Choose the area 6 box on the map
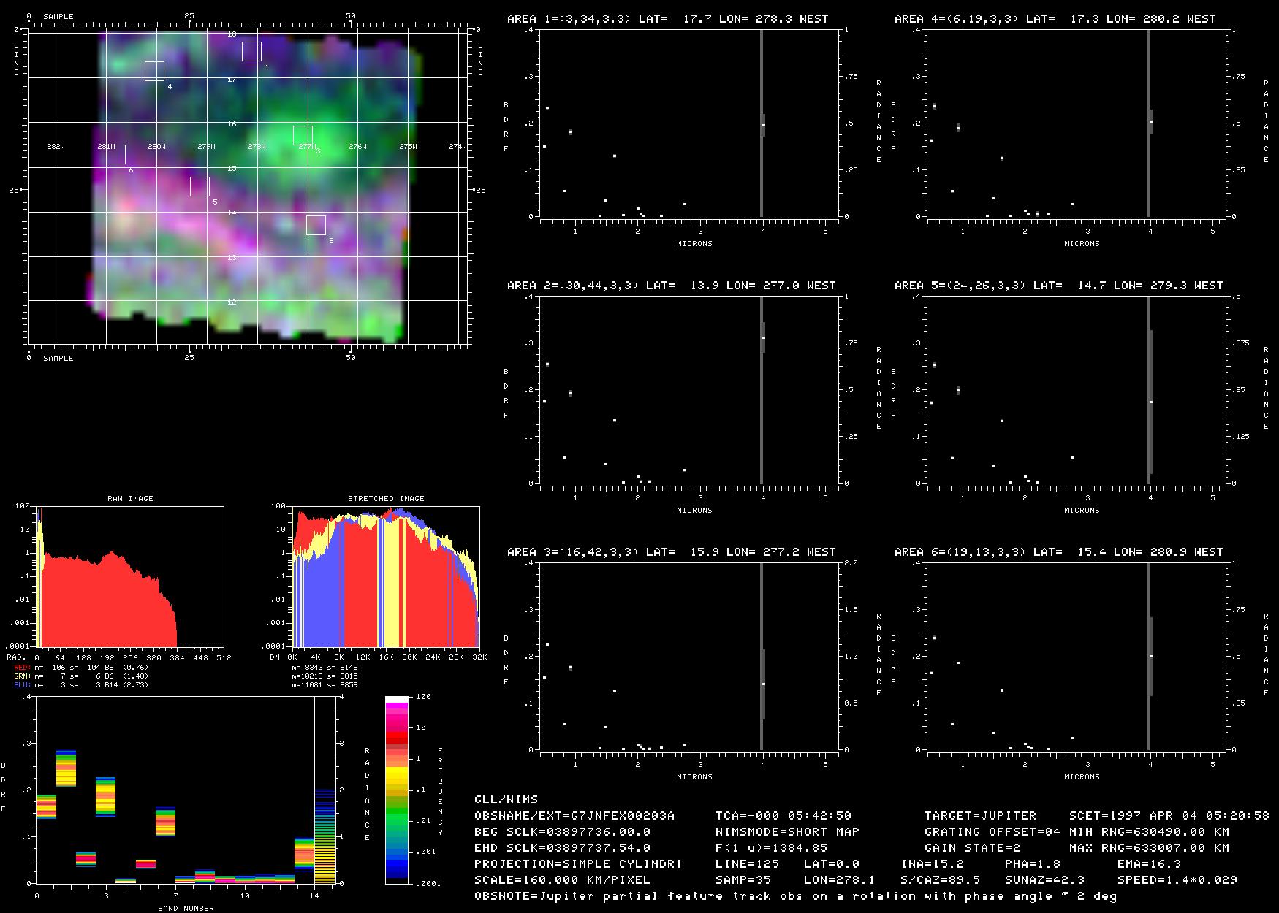The height and width of the screenshot is (913, 1279). pos(115,154)
